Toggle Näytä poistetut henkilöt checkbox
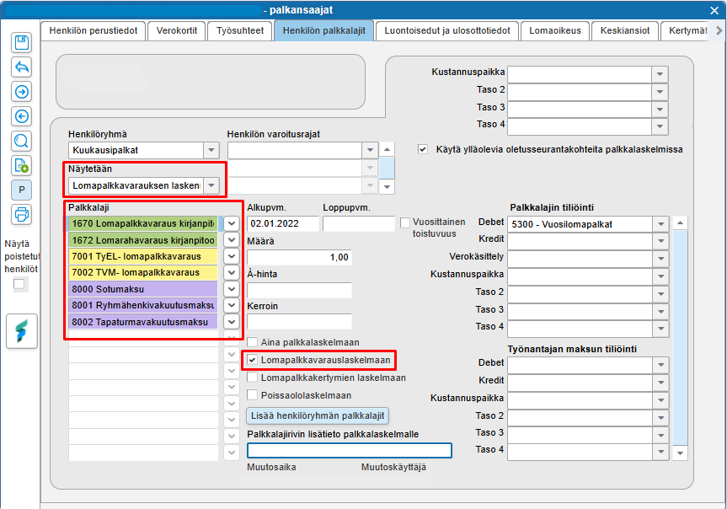This screenshot has height=509, width=727. point(19,284)
